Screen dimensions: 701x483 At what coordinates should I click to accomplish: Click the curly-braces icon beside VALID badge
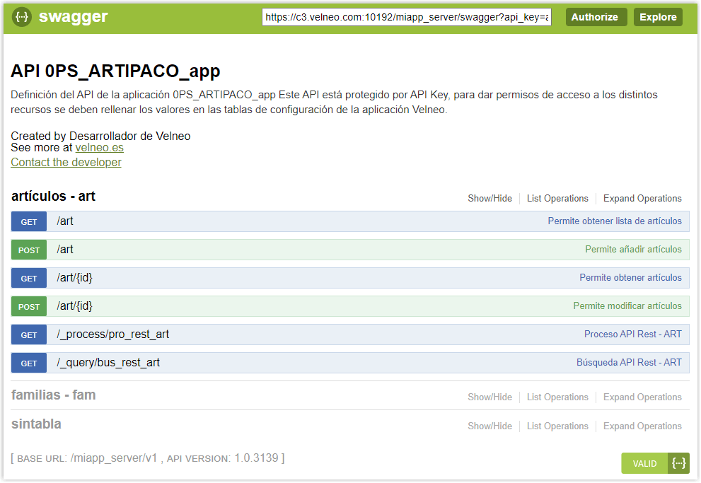(x=679, y=463)
